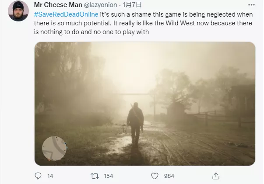Open Mr Cheese Man's profile avatar

[18, 11]
